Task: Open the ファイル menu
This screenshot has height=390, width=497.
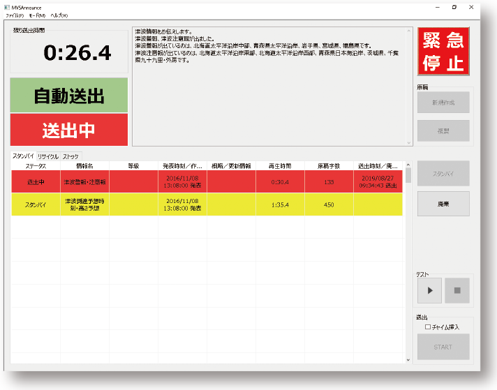Action: [14, 15]
